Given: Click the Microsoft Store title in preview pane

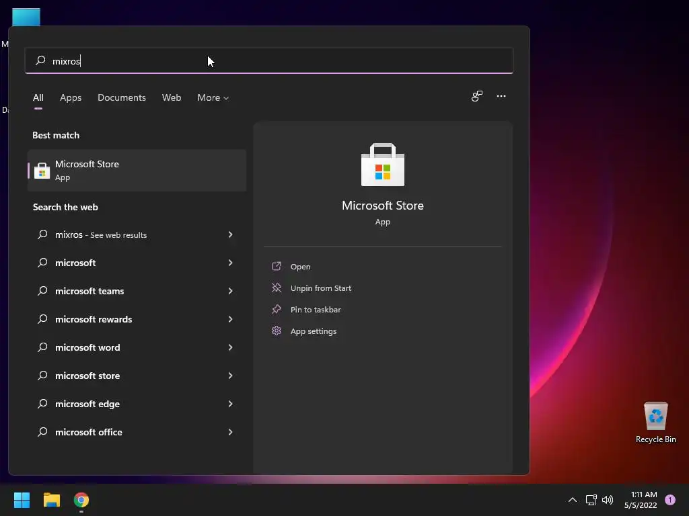Looking at the screenshot, I should [383, 206].
